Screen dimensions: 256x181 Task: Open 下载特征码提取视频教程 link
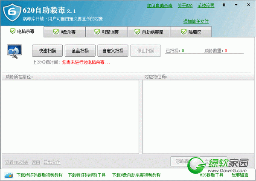click(x=40, y=175)
